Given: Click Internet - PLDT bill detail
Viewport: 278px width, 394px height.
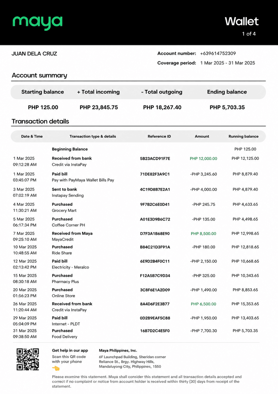Looking at the screenshot, I should click(x=66, y=324).
